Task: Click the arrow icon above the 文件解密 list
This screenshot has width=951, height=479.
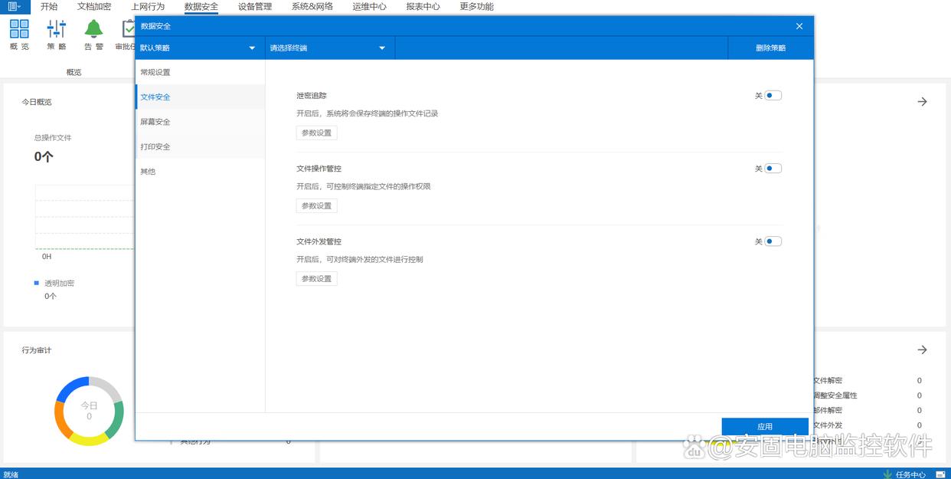Action: [922, 349]
